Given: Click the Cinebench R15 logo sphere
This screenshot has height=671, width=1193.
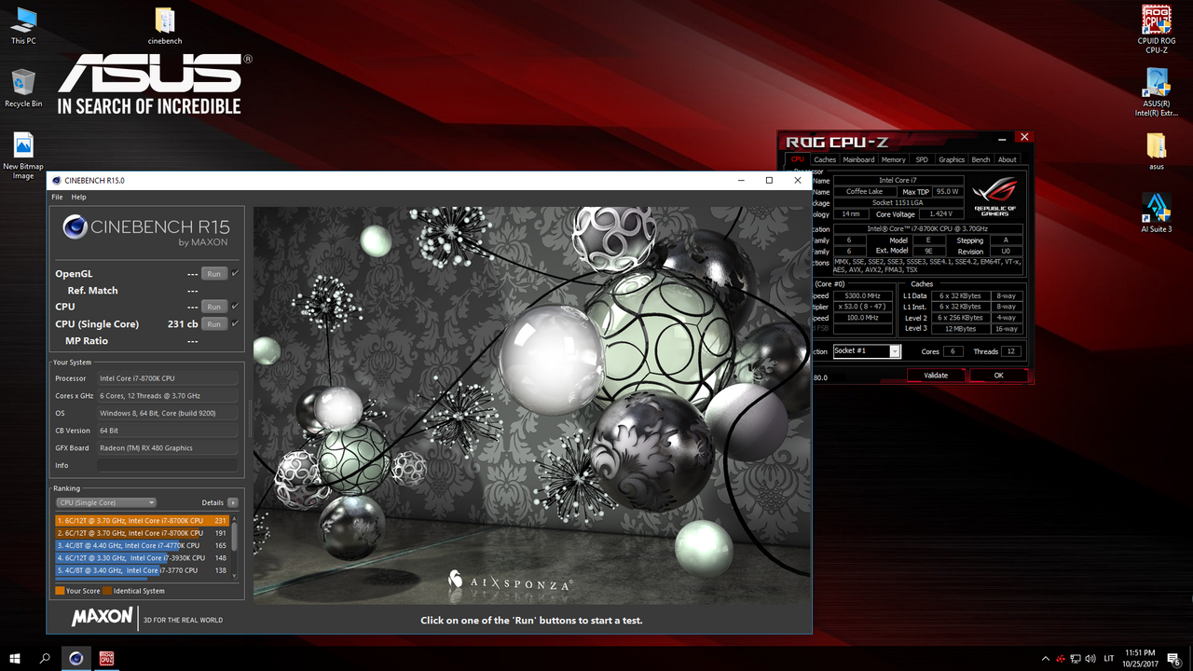Looking at the screenshot, I should click(75, 227).
